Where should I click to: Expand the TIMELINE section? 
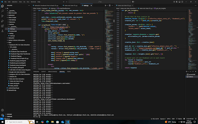pyautogui.click(x=10, y=116)
